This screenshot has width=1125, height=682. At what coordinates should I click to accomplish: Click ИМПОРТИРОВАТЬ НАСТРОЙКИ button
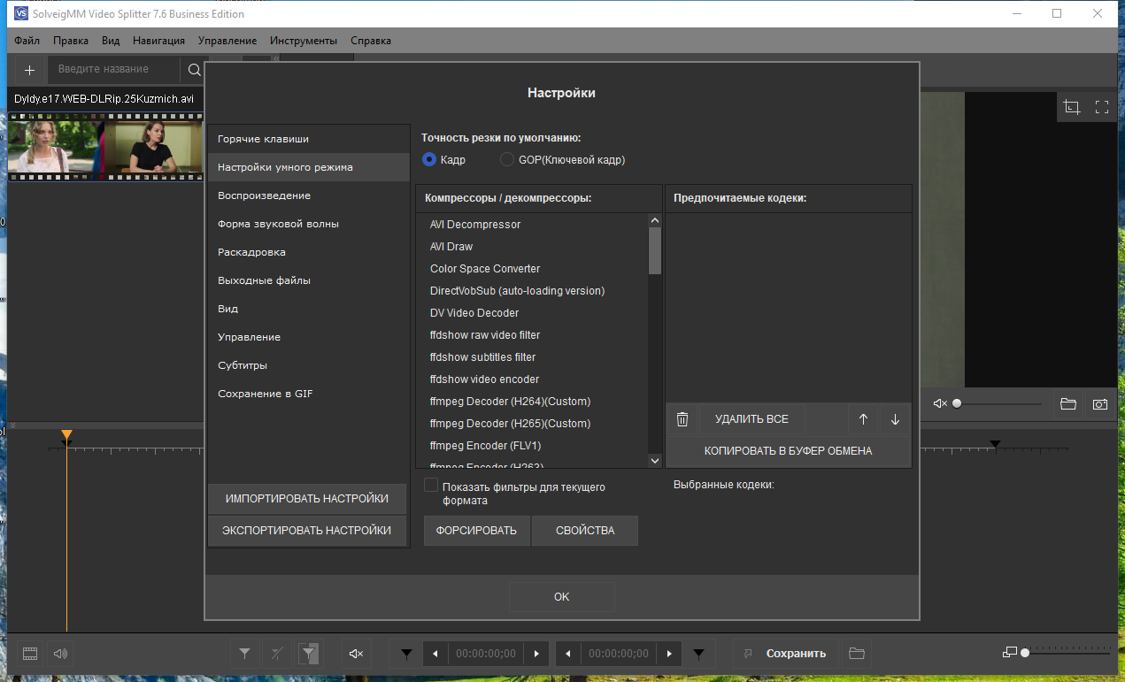point(307,499)
